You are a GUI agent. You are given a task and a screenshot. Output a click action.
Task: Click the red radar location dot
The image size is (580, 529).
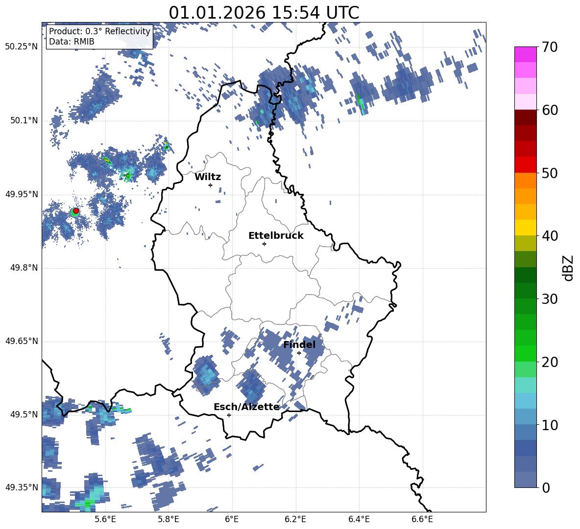click(x=76, y=211)
